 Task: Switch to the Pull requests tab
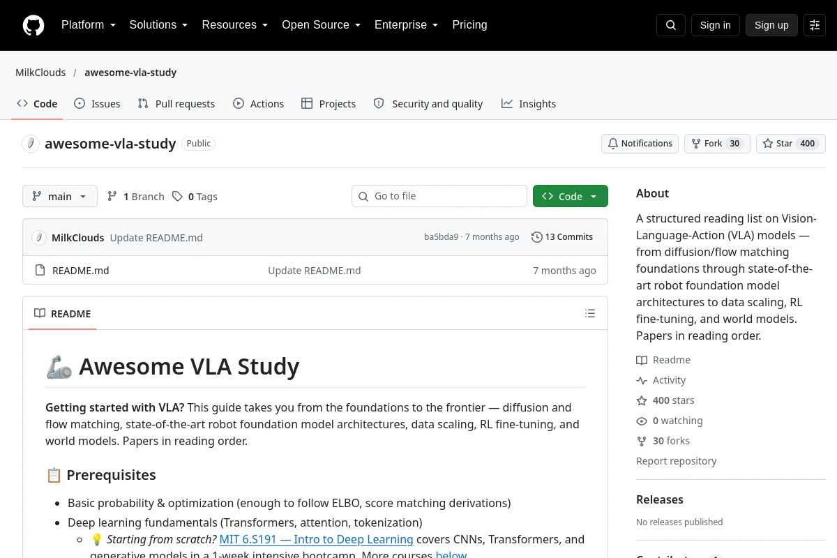(x=176, y=104)
